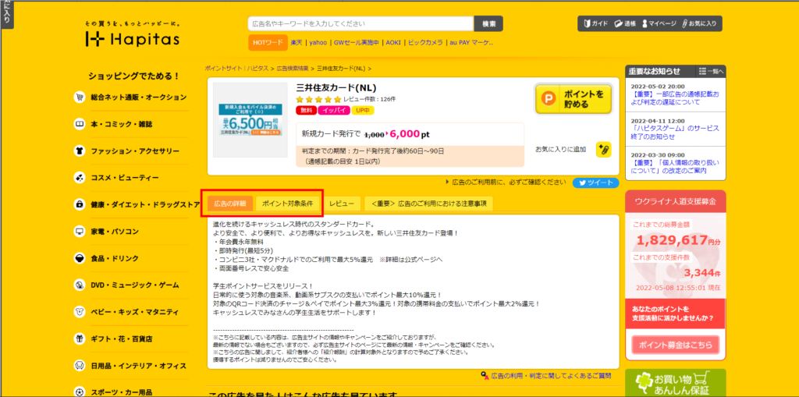Click the ビックカメラ hot word link
Screen dimensions: 799x397
point(425,43)
